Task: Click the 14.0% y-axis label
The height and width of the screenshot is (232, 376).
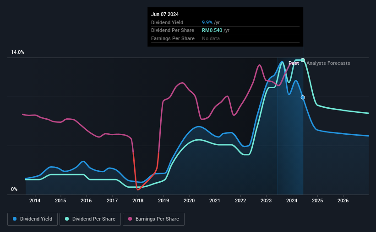Action: point(18,53)
